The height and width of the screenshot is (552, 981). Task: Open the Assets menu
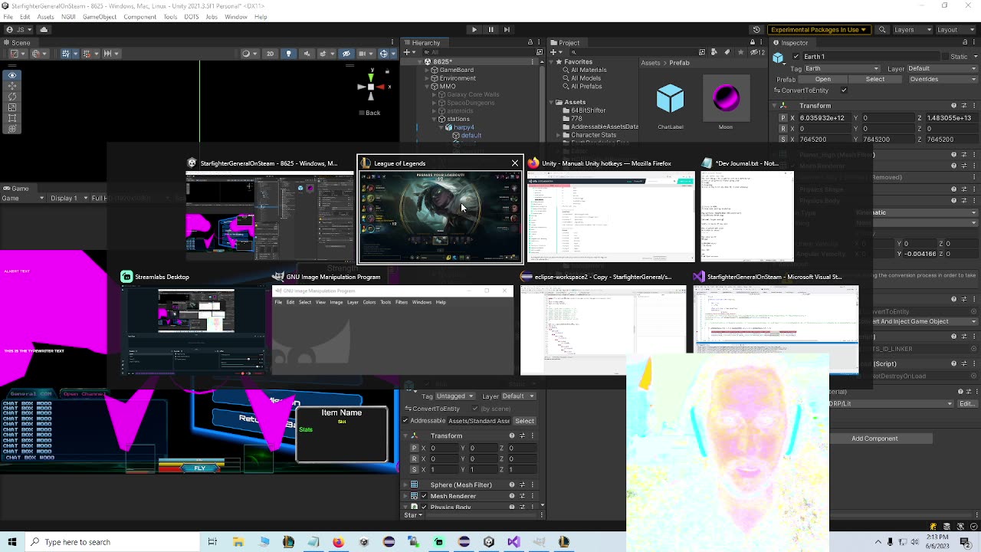pos(46,17)
